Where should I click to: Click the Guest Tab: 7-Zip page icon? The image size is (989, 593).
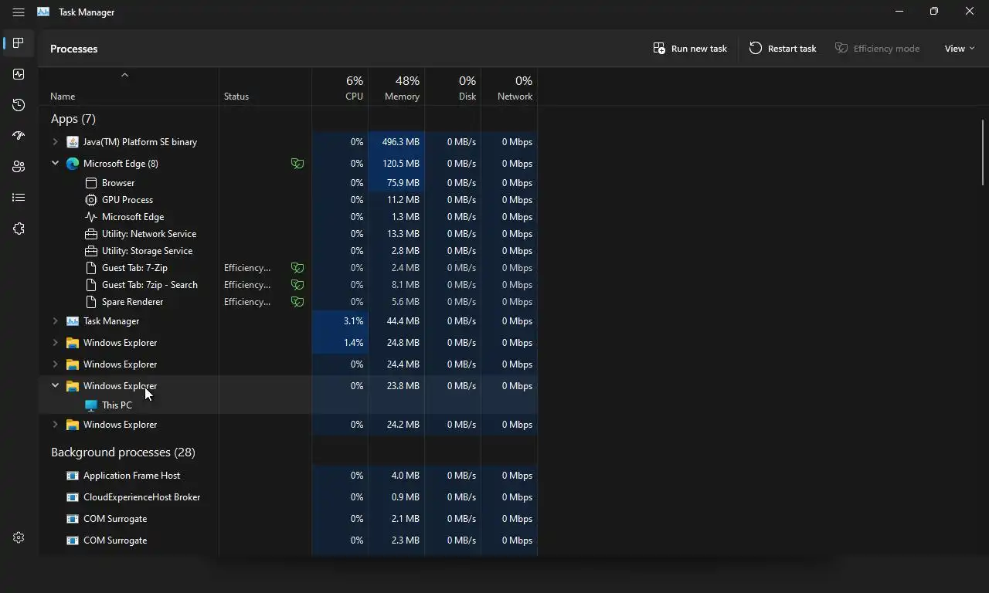91,268
